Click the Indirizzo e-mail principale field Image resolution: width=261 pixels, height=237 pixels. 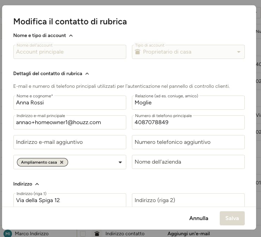pyautogui.click(x=70, y=122)
